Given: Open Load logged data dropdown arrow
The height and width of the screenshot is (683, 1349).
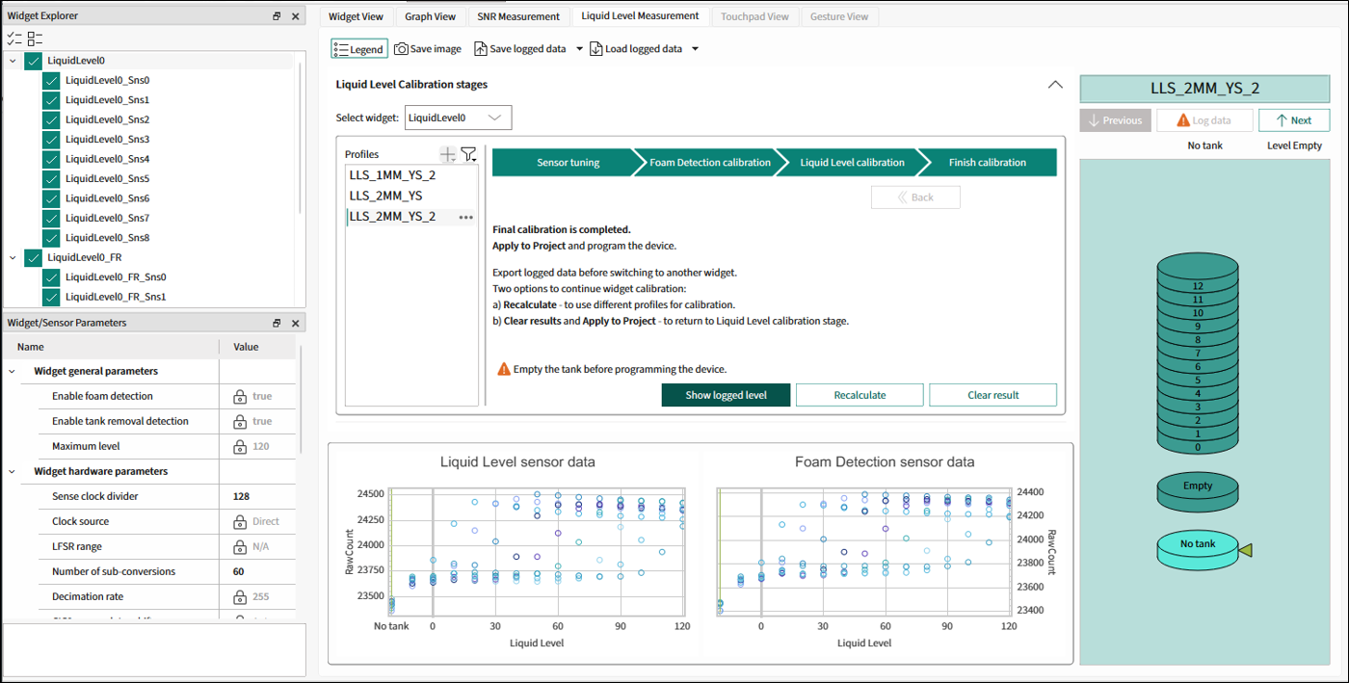Looking at the screenshot, I should pyautogui.click(x=695, y=49).
